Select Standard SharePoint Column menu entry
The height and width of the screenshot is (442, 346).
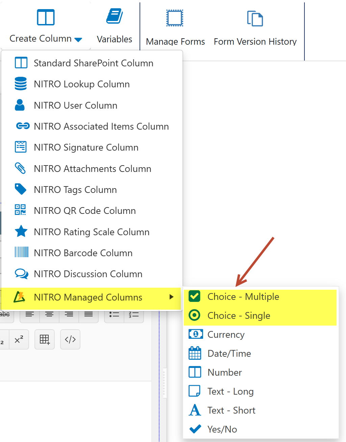[x=92, y=63]
